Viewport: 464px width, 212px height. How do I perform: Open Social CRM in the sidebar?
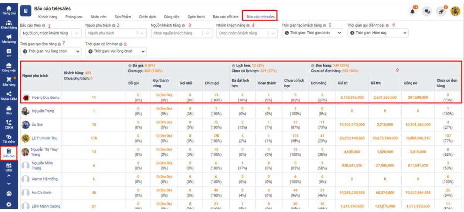[x=9, y=96]
